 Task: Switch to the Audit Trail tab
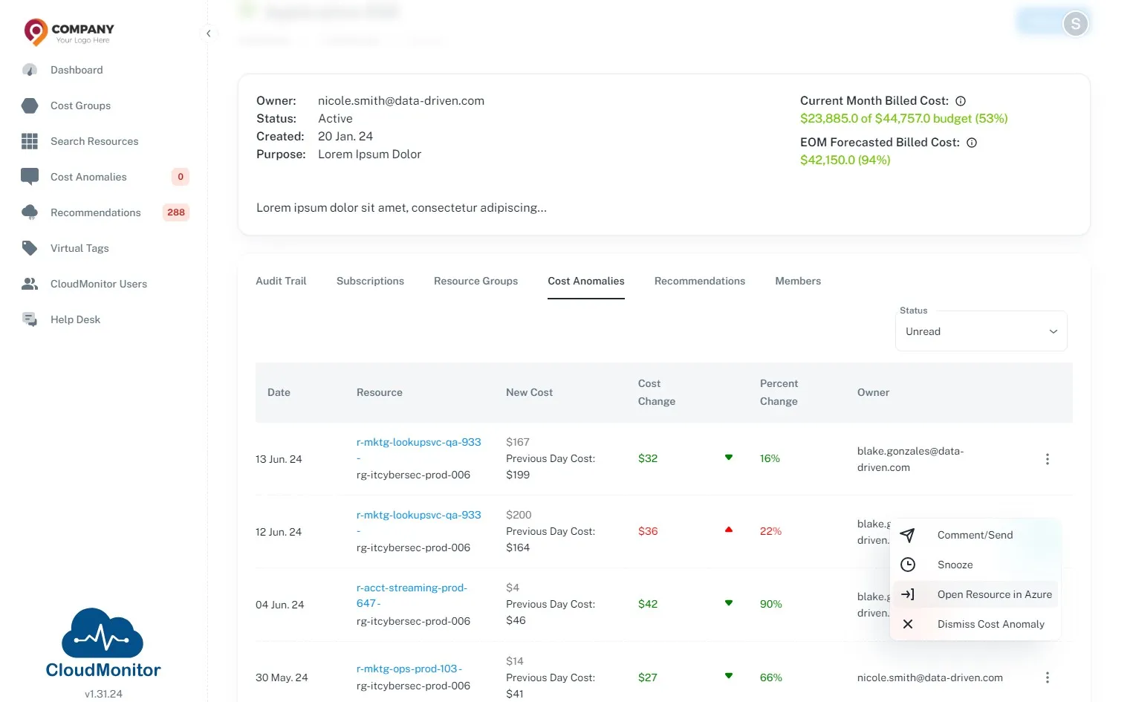tap(281, 281)
